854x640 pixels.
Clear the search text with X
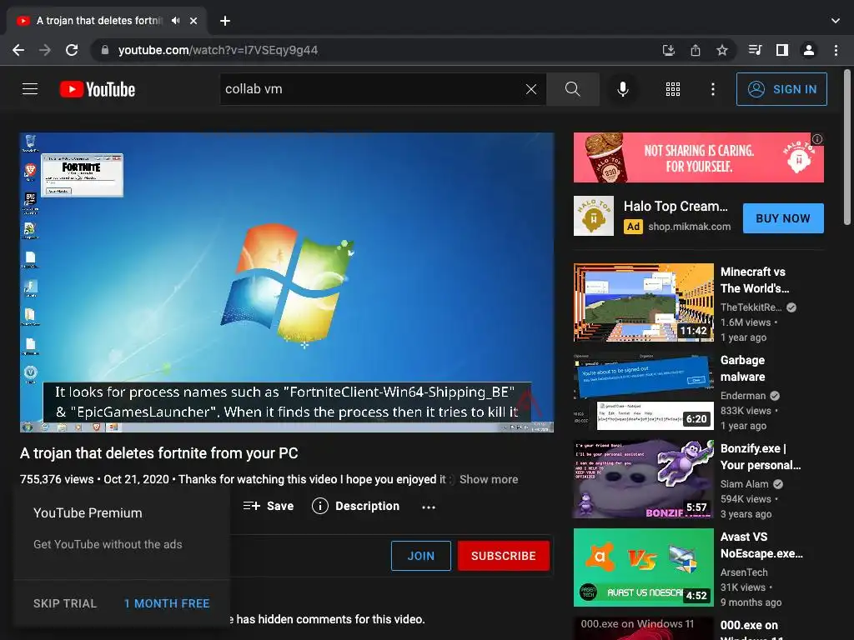pos(531,89)
